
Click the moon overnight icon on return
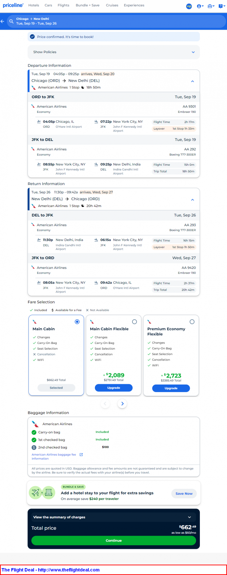tap(83, 206)
